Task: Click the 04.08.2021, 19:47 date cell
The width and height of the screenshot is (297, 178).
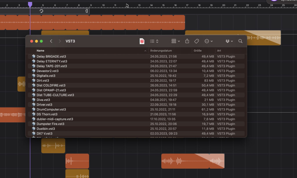Action: pyautogui.click(x=163, y=100)
